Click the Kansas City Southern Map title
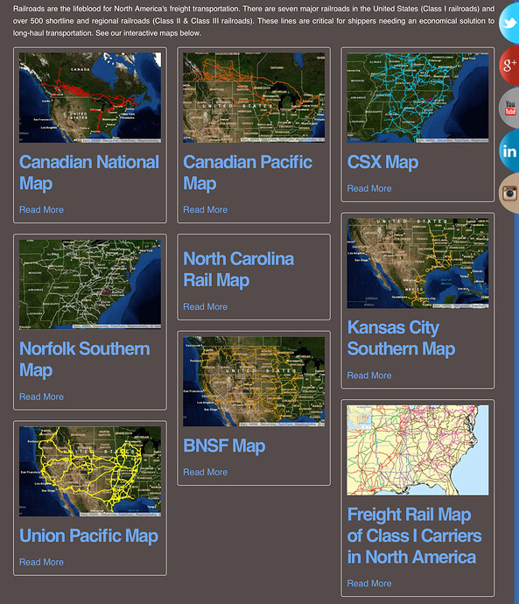The height and width of the screenshot is (604, 519). (x=401, y=338)
